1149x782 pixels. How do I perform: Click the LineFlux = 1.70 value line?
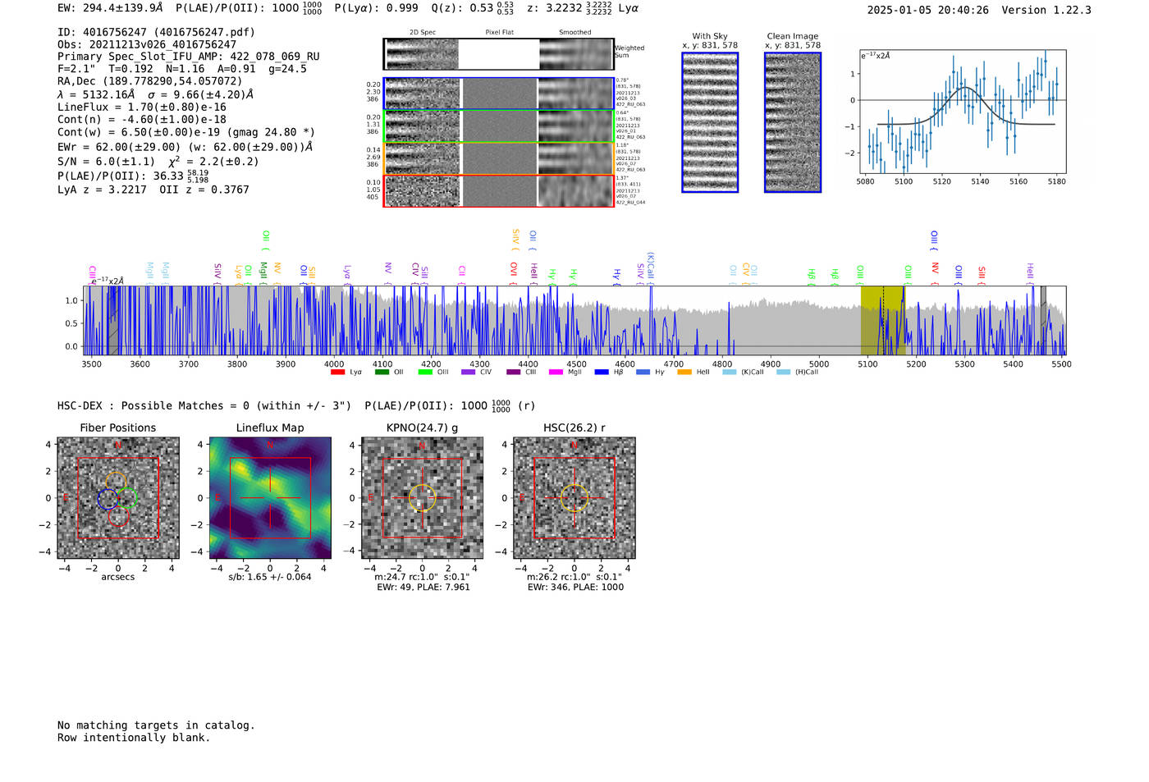142,107
